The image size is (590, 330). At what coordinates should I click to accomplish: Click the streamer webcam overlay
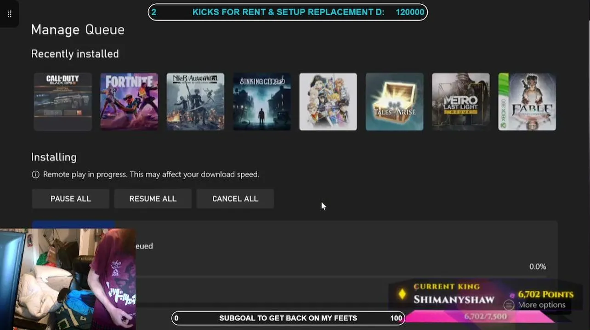point(68,279)
